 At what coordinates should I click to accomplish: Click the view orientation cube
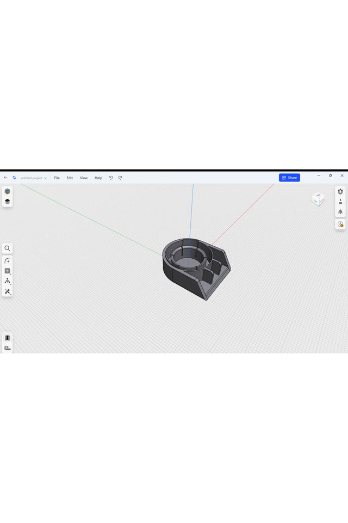coord(318,199)
